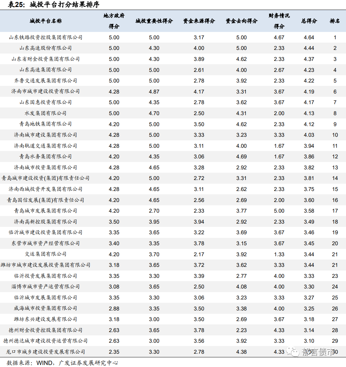The height and width of the screenshot is (367, 346).
Task: Select company name 青岛地铁集团有限公司
Action: point(46,124)
